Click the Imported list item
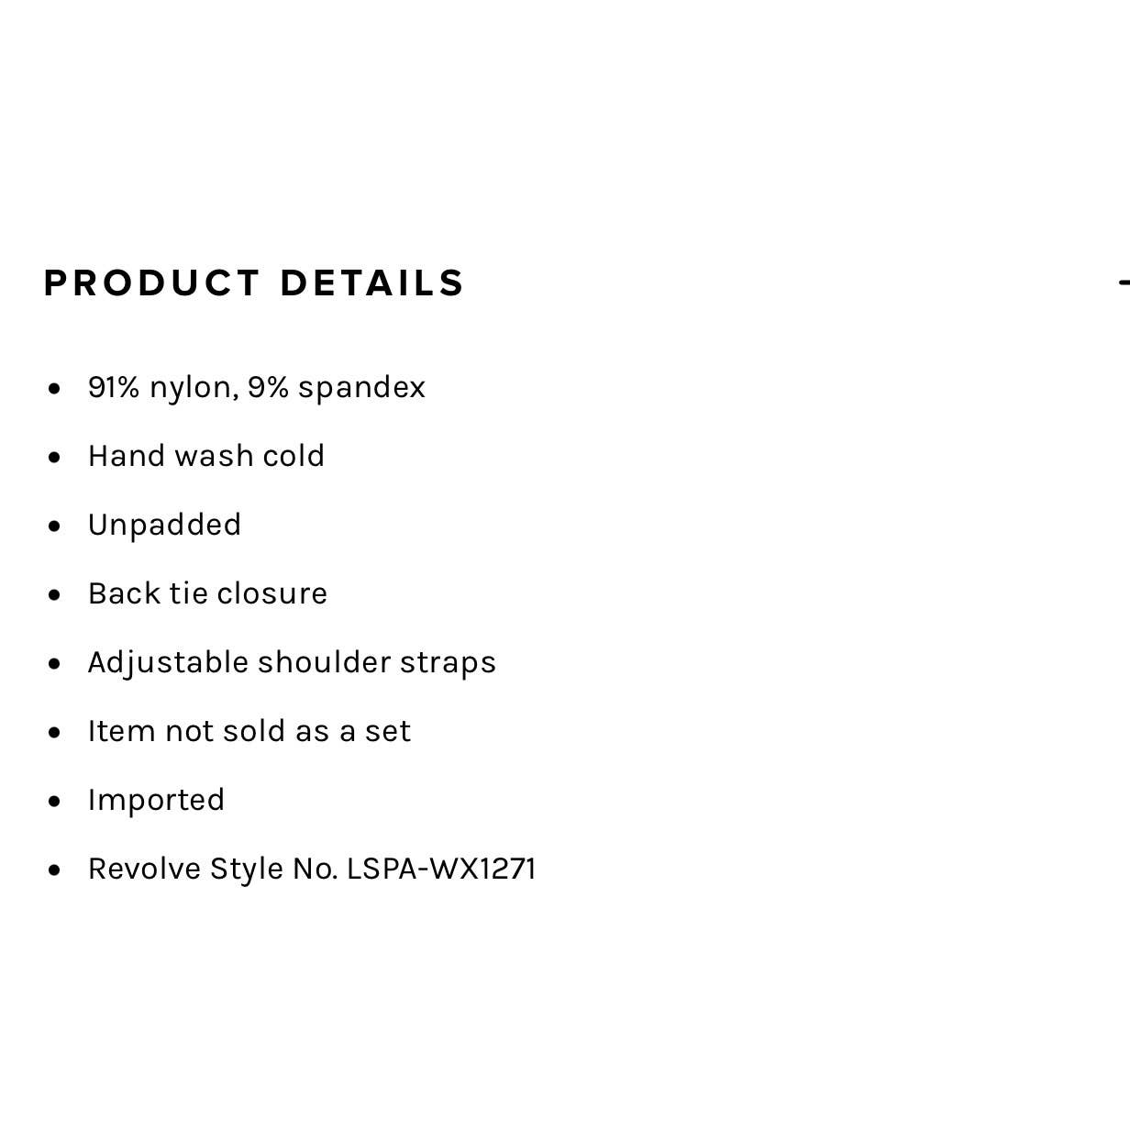The height and width of the screenshot is (1130, 1130). point(156,800)
